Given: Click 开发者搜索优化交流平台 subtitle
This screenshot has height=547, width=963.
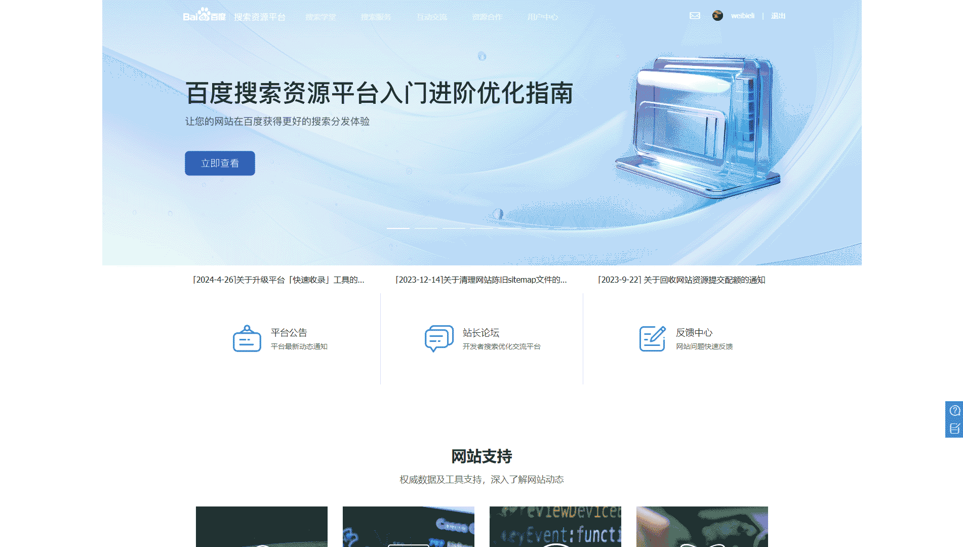Looking at the screenshot, I should tap(501, 346).
